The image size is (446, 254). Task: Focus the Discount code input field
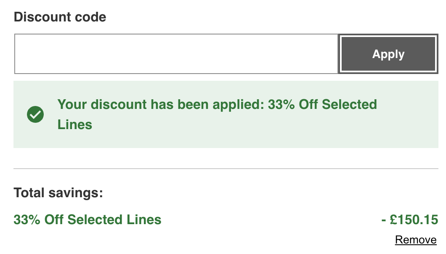[176, 54]
